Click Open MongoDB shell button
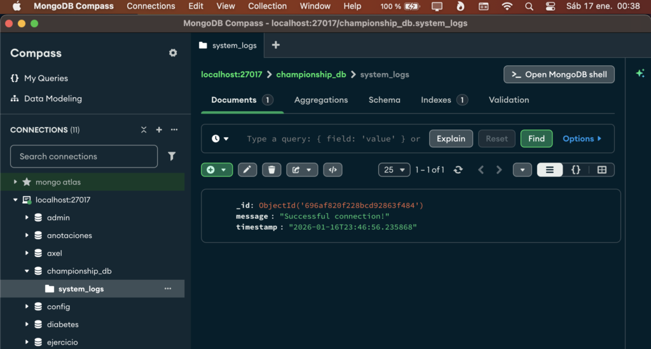Screen dimensions: 651x349 pos(559,74)
